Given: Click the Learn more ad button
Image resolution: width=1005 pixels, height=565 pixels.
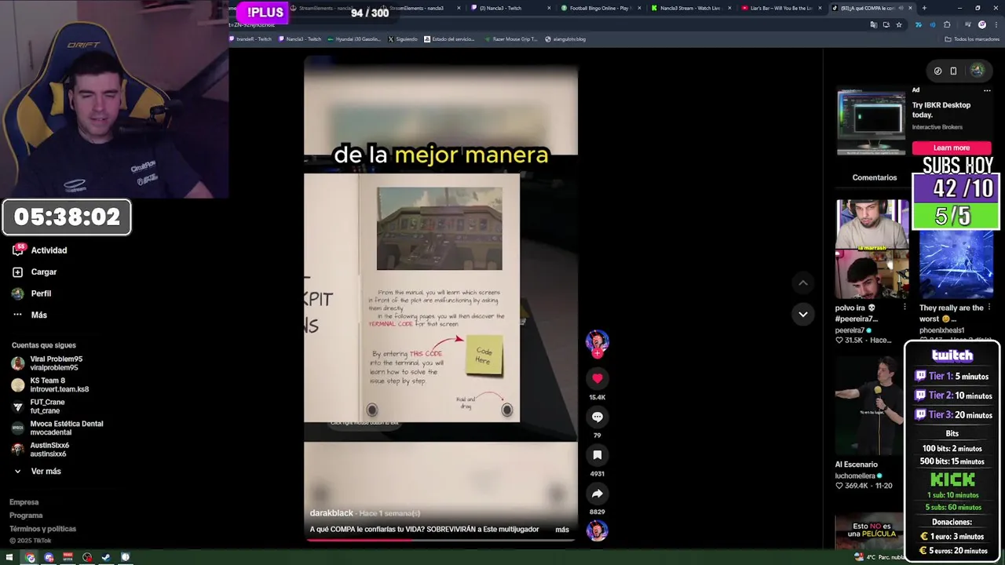Looking at the screenshot, I should point(951,148).
